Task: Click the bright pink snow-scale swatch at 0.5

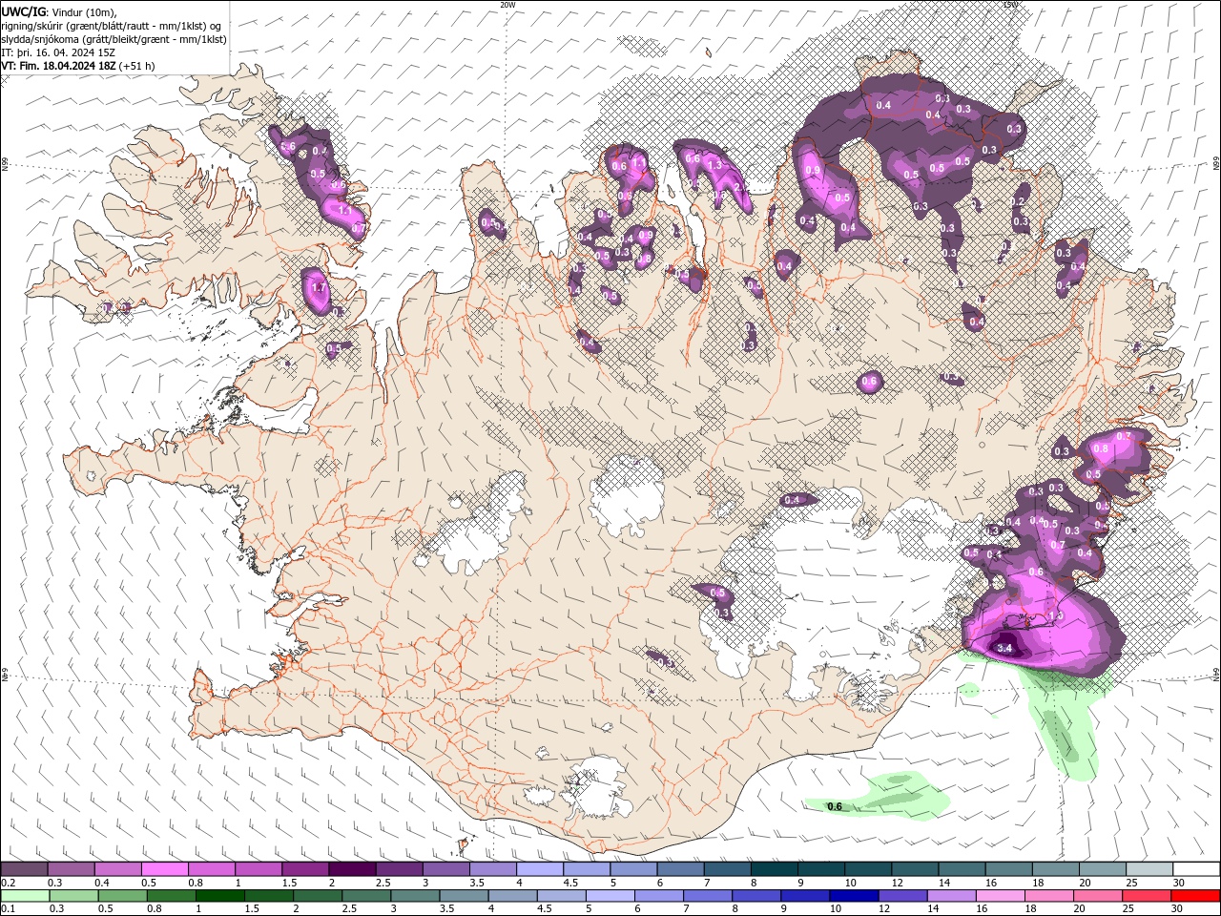Action: click(164, 869)
